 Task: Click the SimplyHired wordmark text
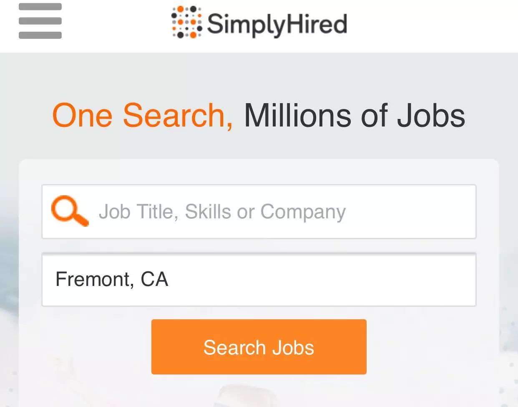point(277,24)
